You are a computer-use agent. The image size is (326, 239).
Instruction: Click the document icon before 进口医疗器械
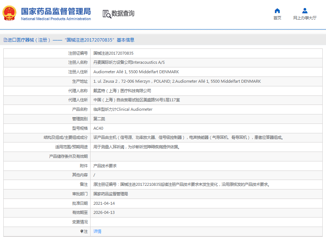[x=5, y=40]
